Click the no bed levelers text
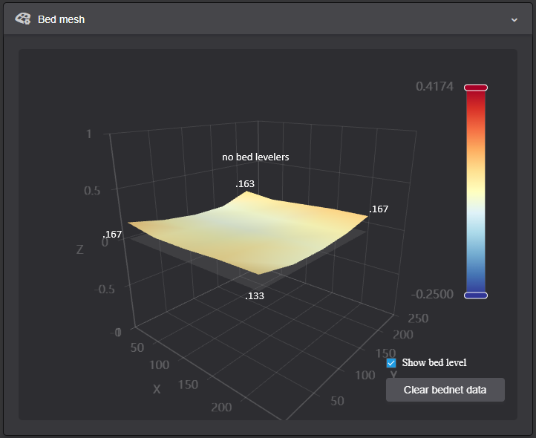 [255, 157]
